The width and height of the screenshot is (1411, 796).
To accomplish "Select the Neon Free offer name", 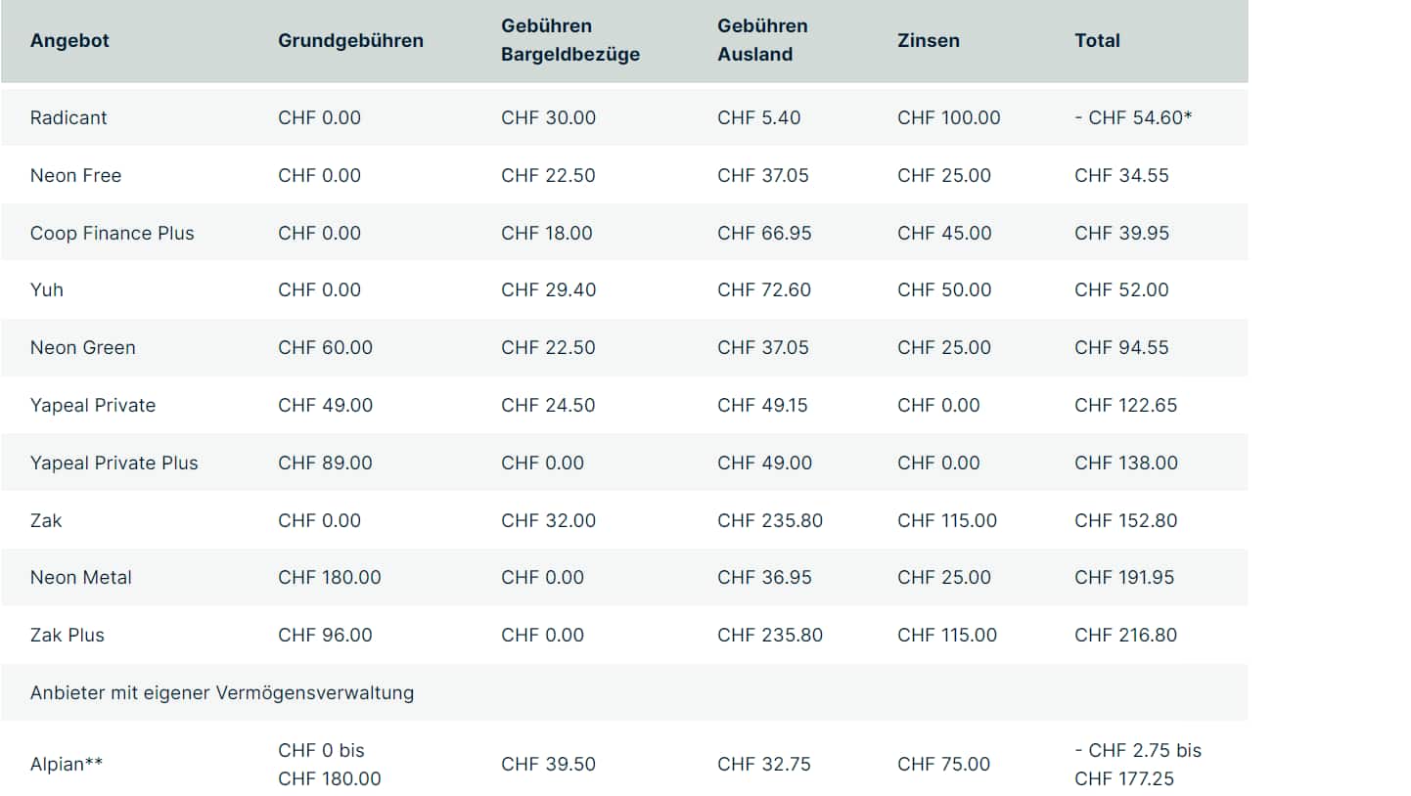I will click(75, 175).
